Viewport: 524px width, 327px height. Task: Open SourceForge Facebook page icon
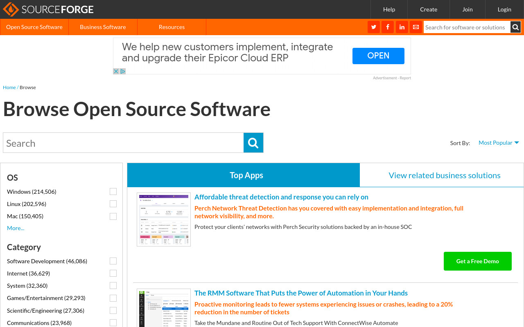point(388,27)
